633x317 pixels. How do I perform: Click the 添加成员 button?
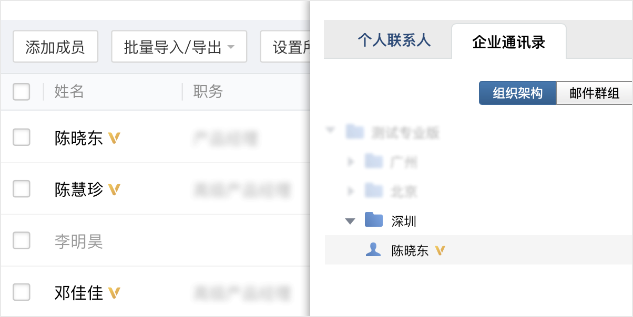[x=55, y=47]
